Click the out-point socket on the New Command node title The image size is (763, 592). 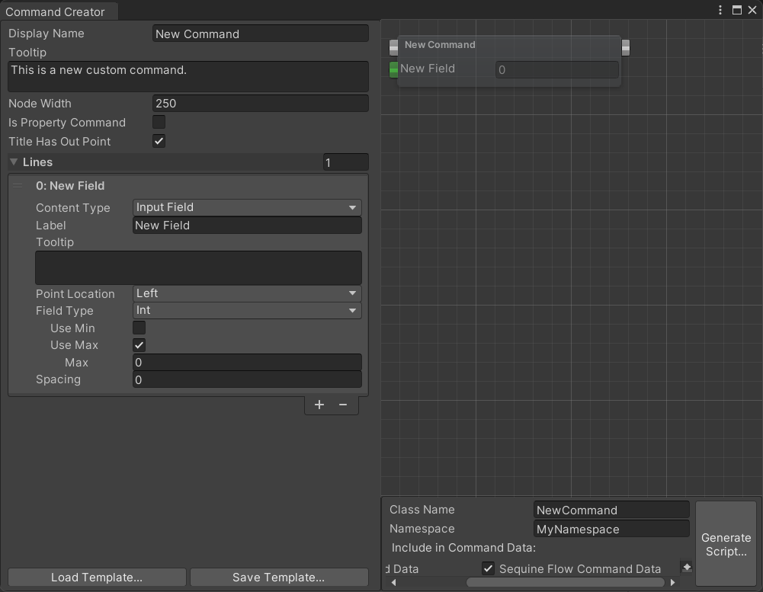626,47
